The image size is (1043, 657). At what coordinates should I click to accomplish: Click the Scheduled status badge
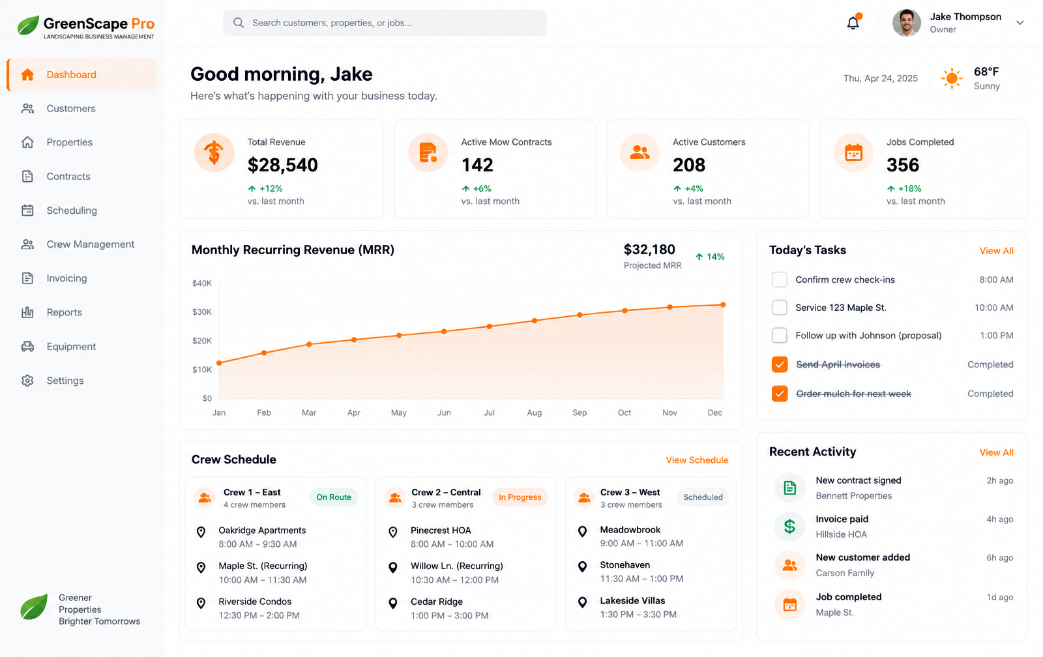(703, 497)
